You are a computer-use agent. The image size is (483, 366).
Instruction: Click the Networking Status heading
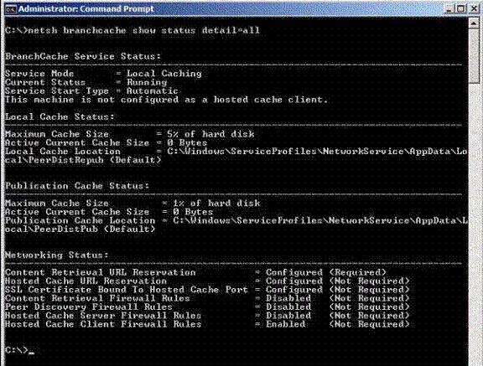57,255
